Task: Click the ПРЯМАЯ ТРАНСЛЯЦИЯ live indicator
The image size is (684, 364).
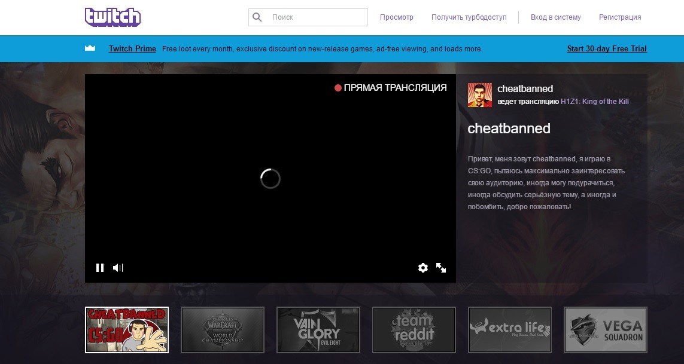Action: [390, 88]
